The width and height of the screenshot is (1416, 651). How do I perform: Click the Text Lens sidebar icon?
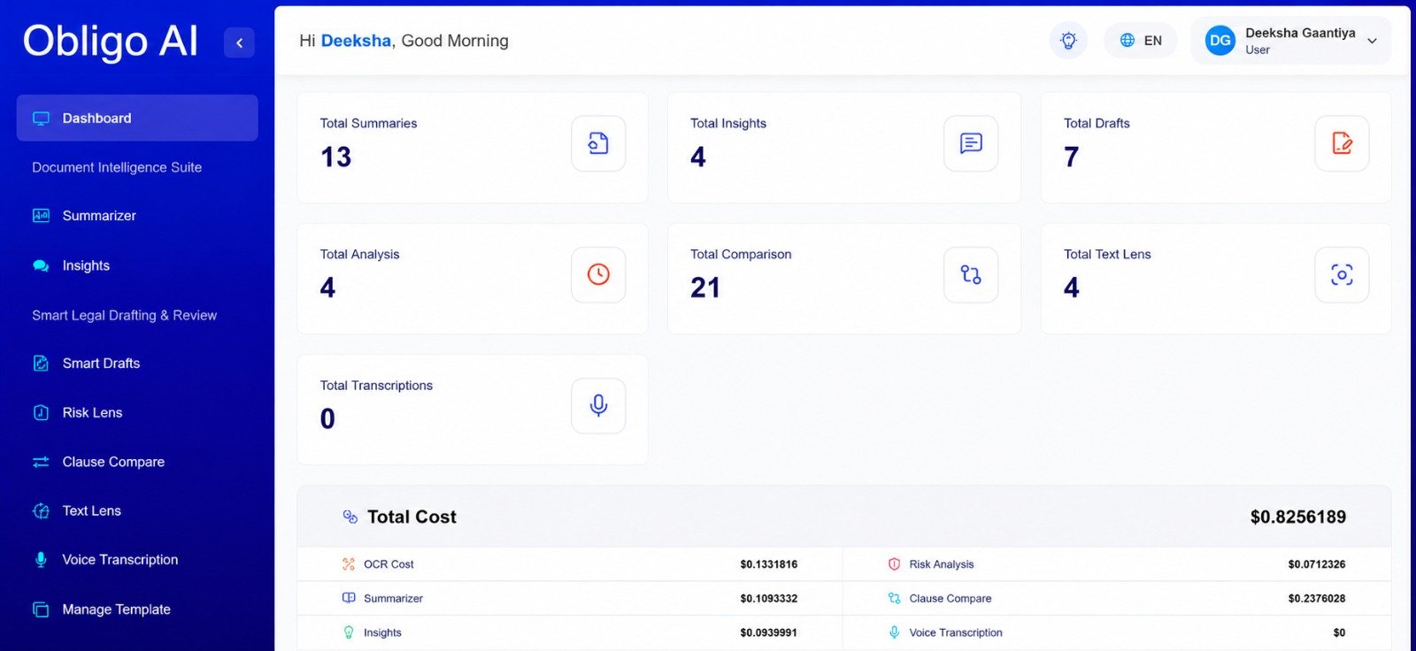click(x=41, y=511)
